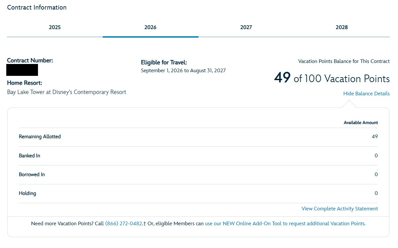The height and width of the screenshot is (248, 398).
Task: Click the Banked In row label
Action: tap(29, 156)
